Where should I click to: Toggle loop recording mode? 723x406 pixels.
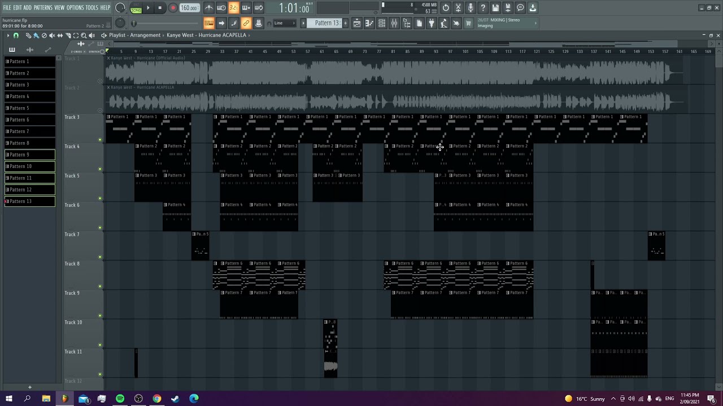(259, 8)
